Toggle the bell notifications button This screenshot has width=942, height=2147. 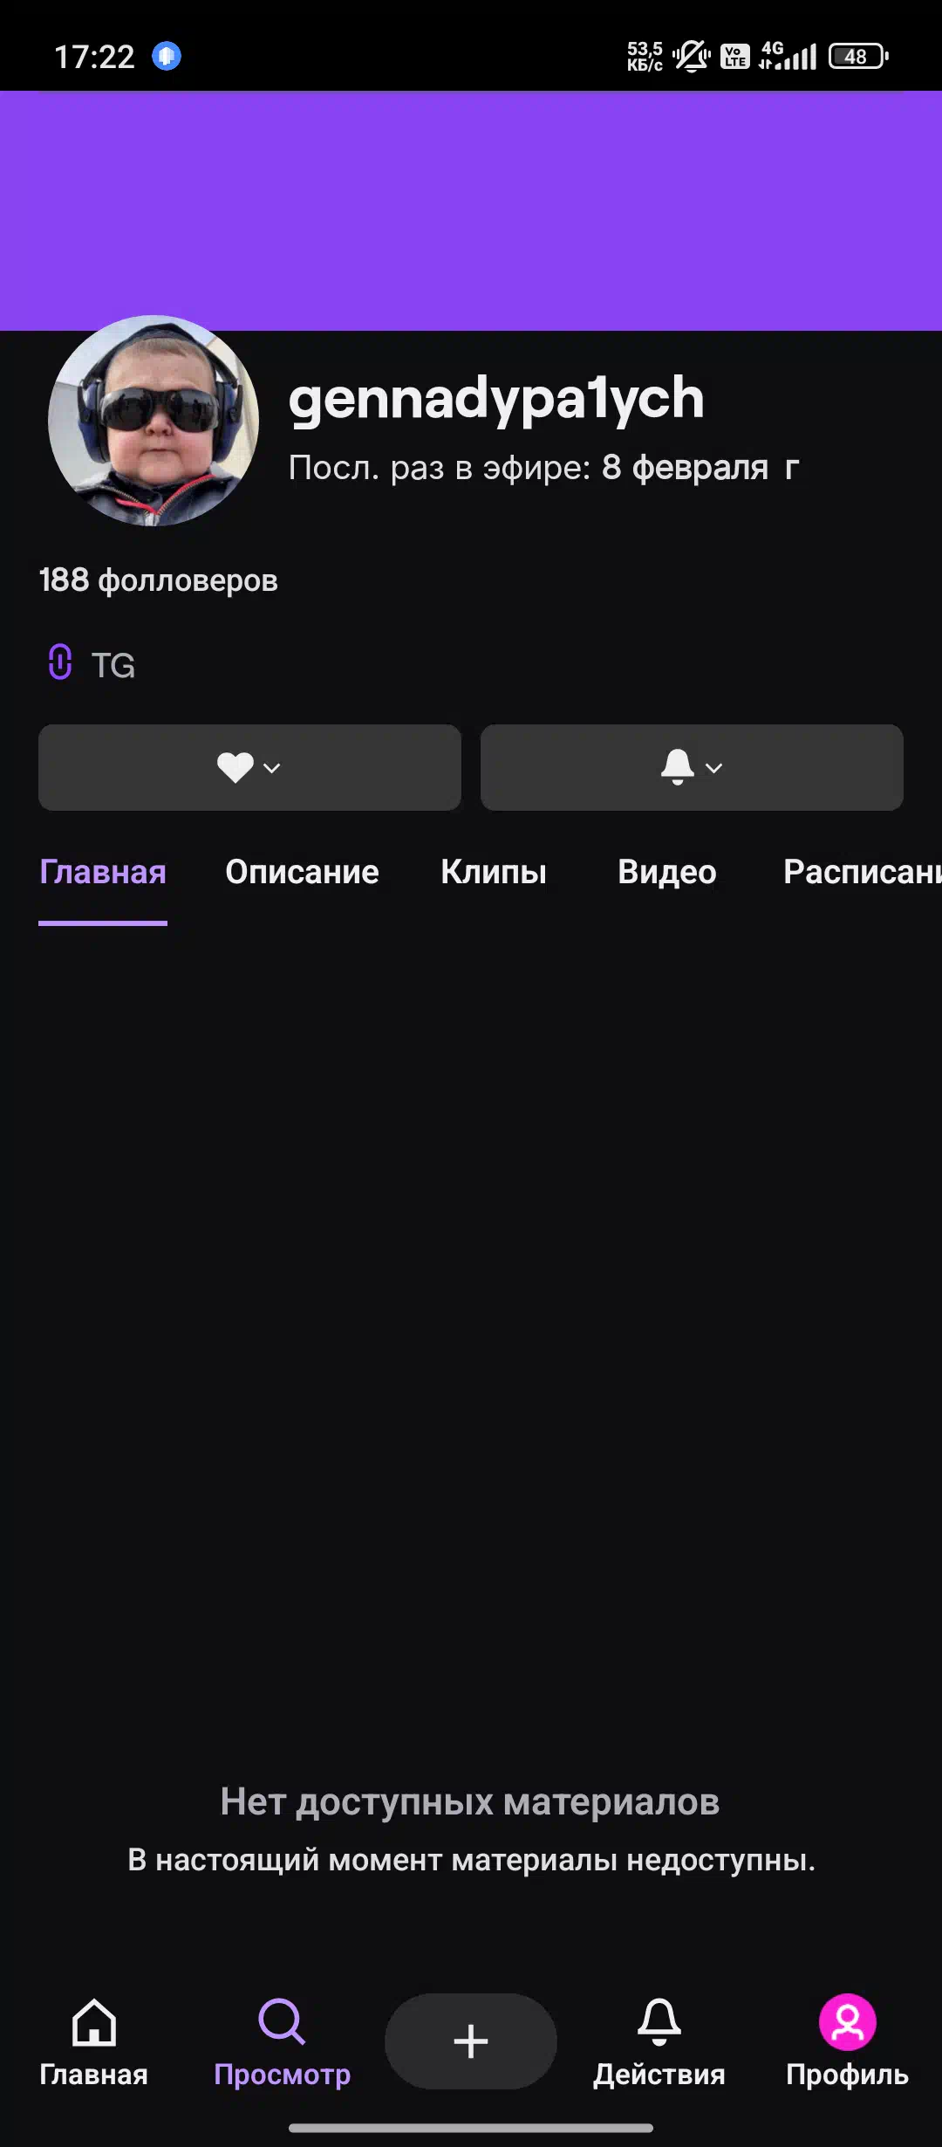pyautogui.click(x=692, y=767)
